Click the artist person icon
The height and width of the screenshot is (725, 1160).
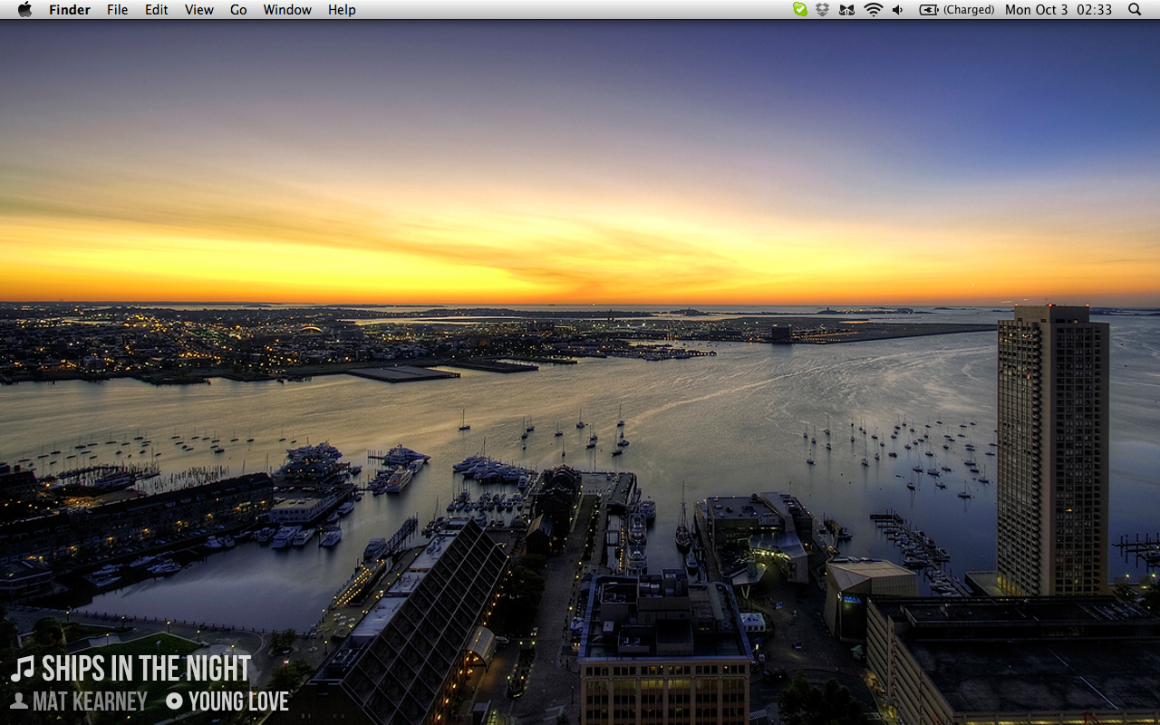19,701
